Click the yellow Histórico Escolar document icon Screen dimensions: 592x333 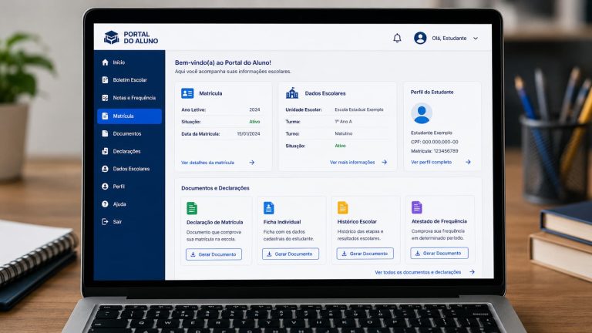pos(342,207)
